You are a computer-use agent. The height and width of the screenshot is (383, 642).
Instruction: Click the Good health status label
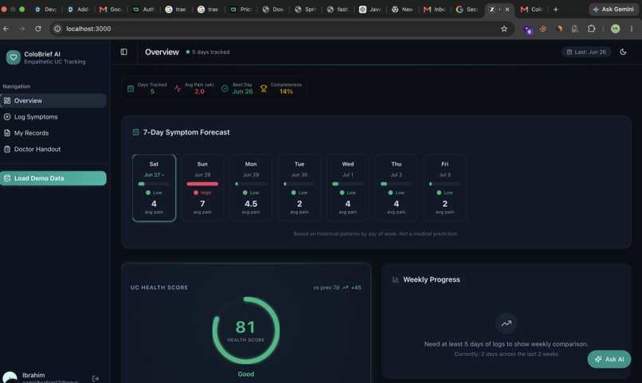245,374
